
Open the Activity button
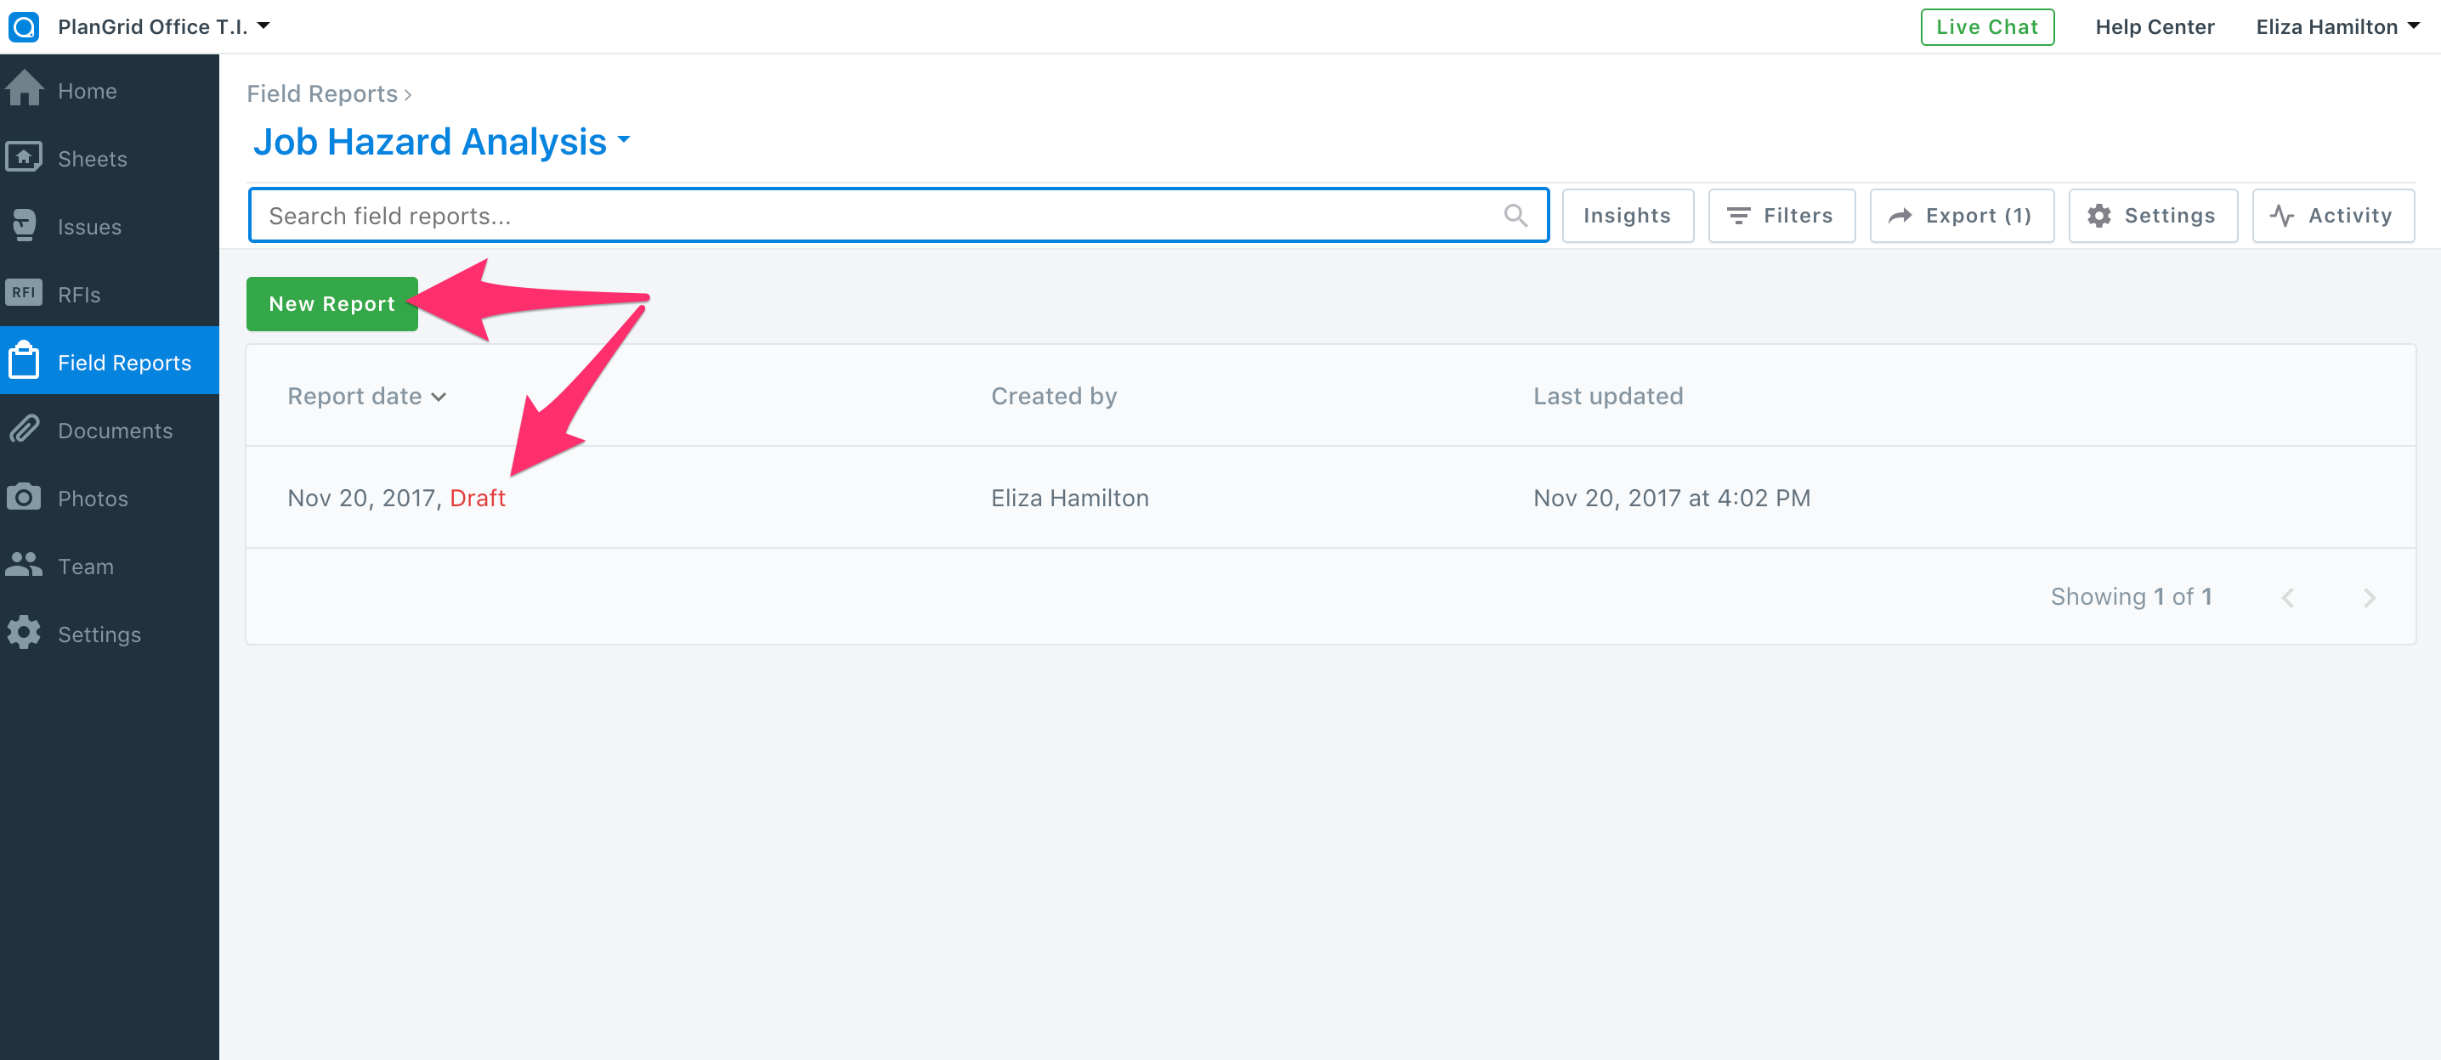pyautogui.click(x=2333, y=216)
